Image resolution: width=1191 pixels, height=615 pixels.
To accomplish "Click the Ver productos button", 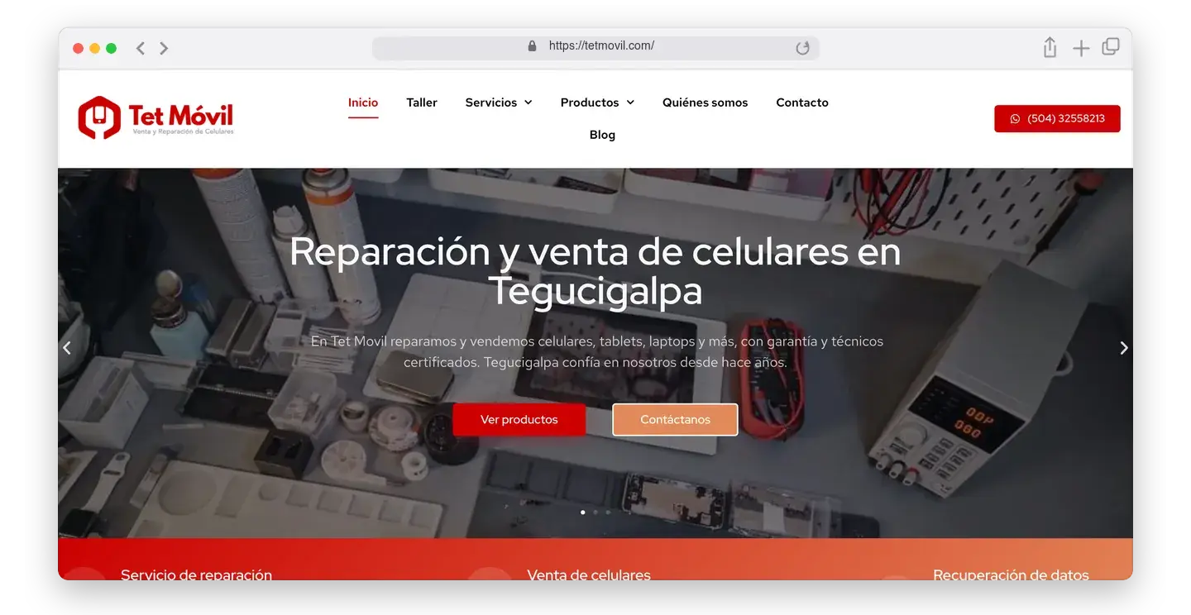I will click(x=519, y=420).
